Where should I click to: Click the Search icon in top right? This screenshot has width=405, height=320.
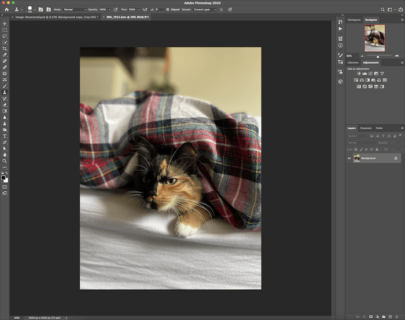pyautogui.click(x=382, y=10)
